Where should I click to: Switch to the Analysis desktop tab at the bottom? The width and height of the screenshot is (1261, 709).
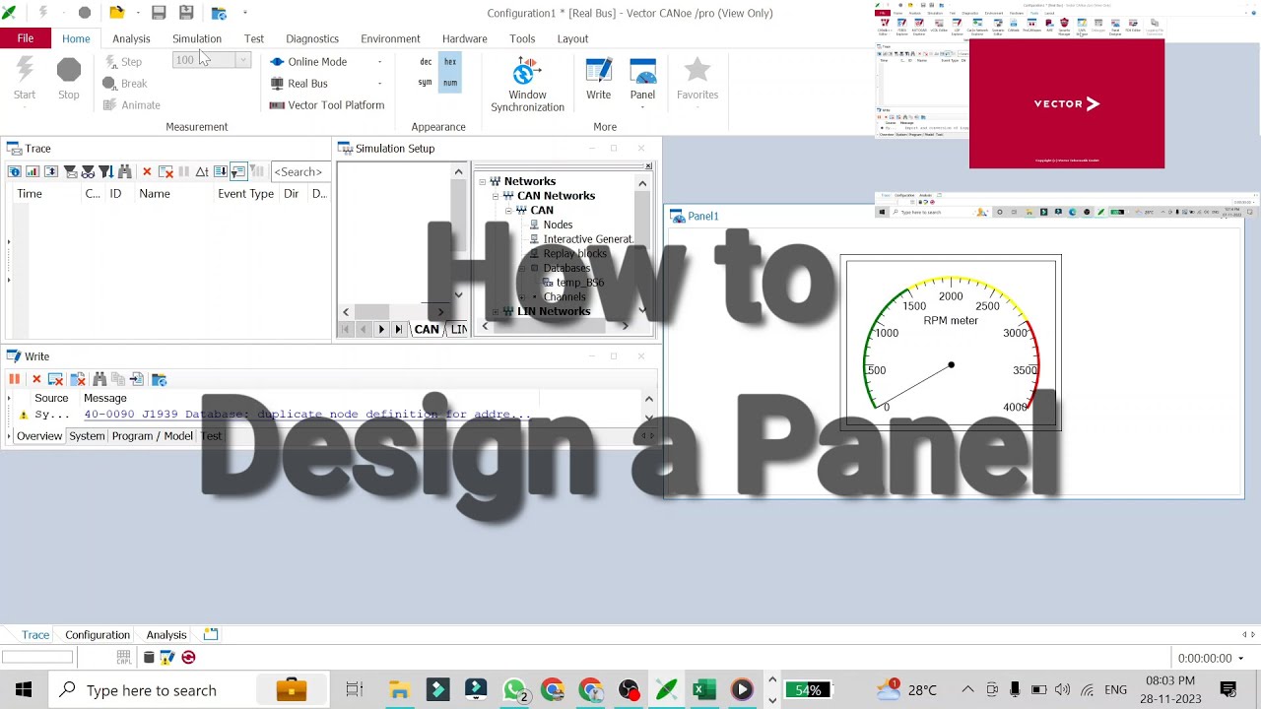(x=166, y=635)
